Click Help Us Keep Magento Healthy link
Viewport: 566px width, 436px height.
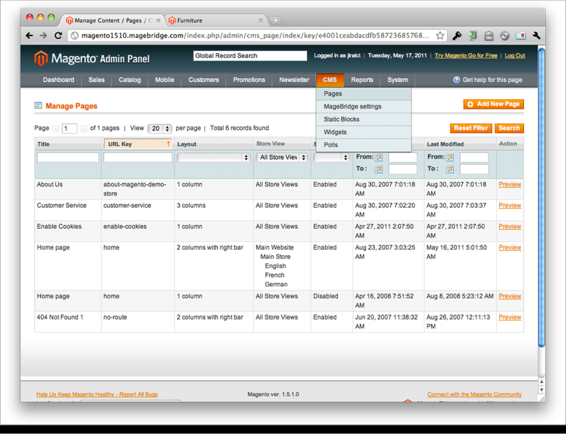pos(97,394)
